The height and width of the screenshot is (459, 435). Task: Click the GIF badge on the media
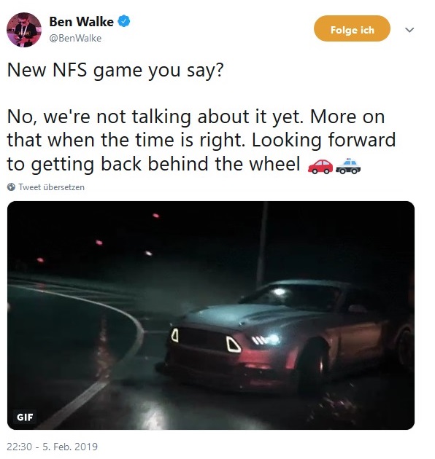point(25,417)
